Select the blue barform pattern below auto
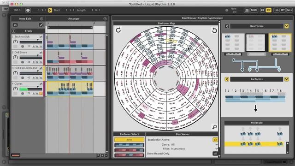 click(x=129, y=145)
